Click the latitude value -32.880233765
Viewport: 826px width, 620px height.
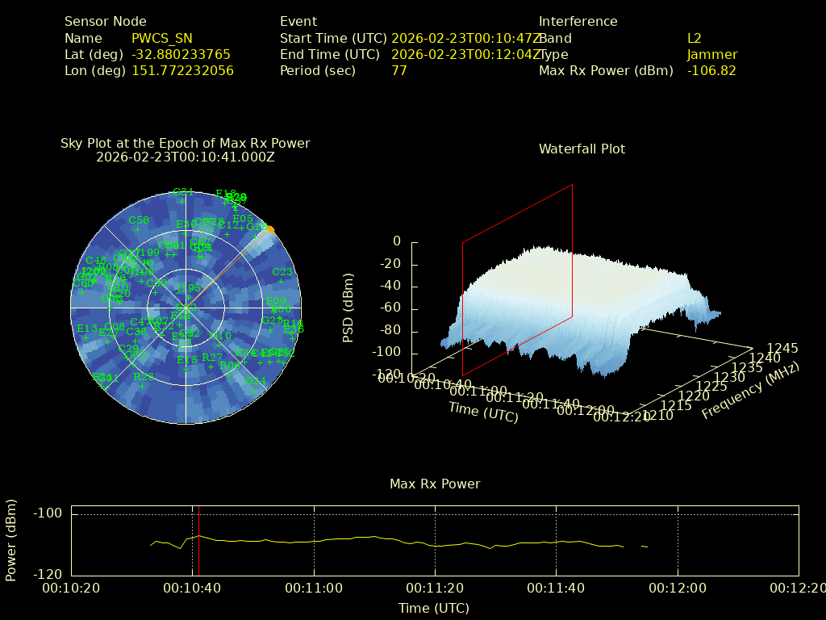click(181, 54)
